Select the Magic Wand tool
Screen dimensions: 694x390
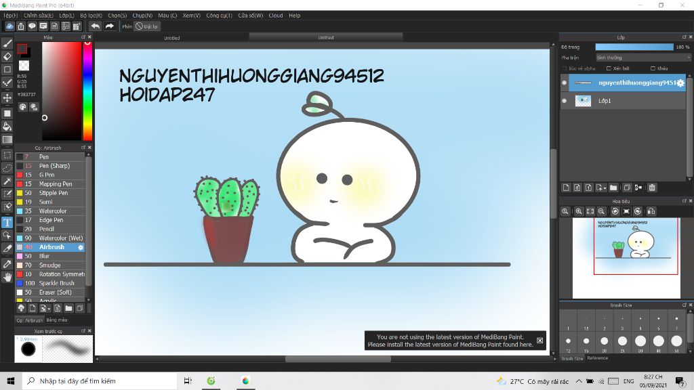(7, 181)
